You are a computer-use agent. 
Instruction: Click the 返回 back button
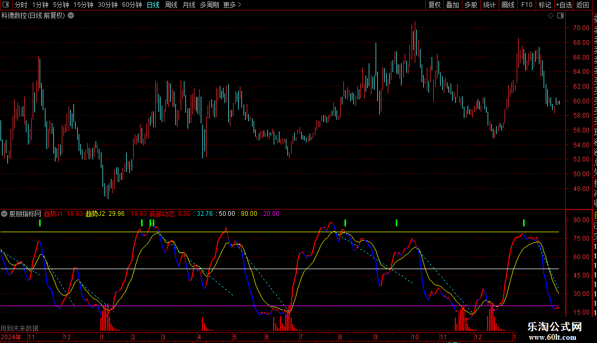click(583, 5)
